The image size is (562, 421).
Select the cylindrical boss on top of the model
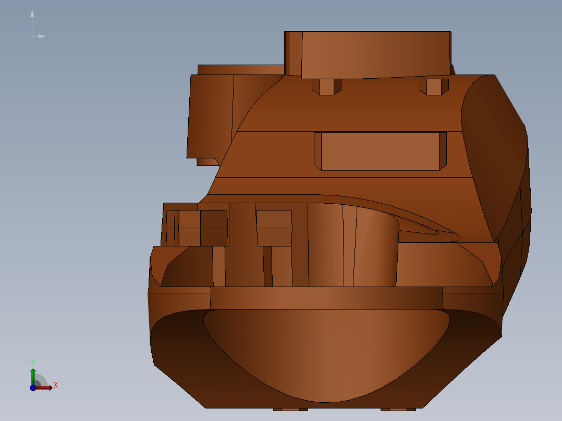368,55
